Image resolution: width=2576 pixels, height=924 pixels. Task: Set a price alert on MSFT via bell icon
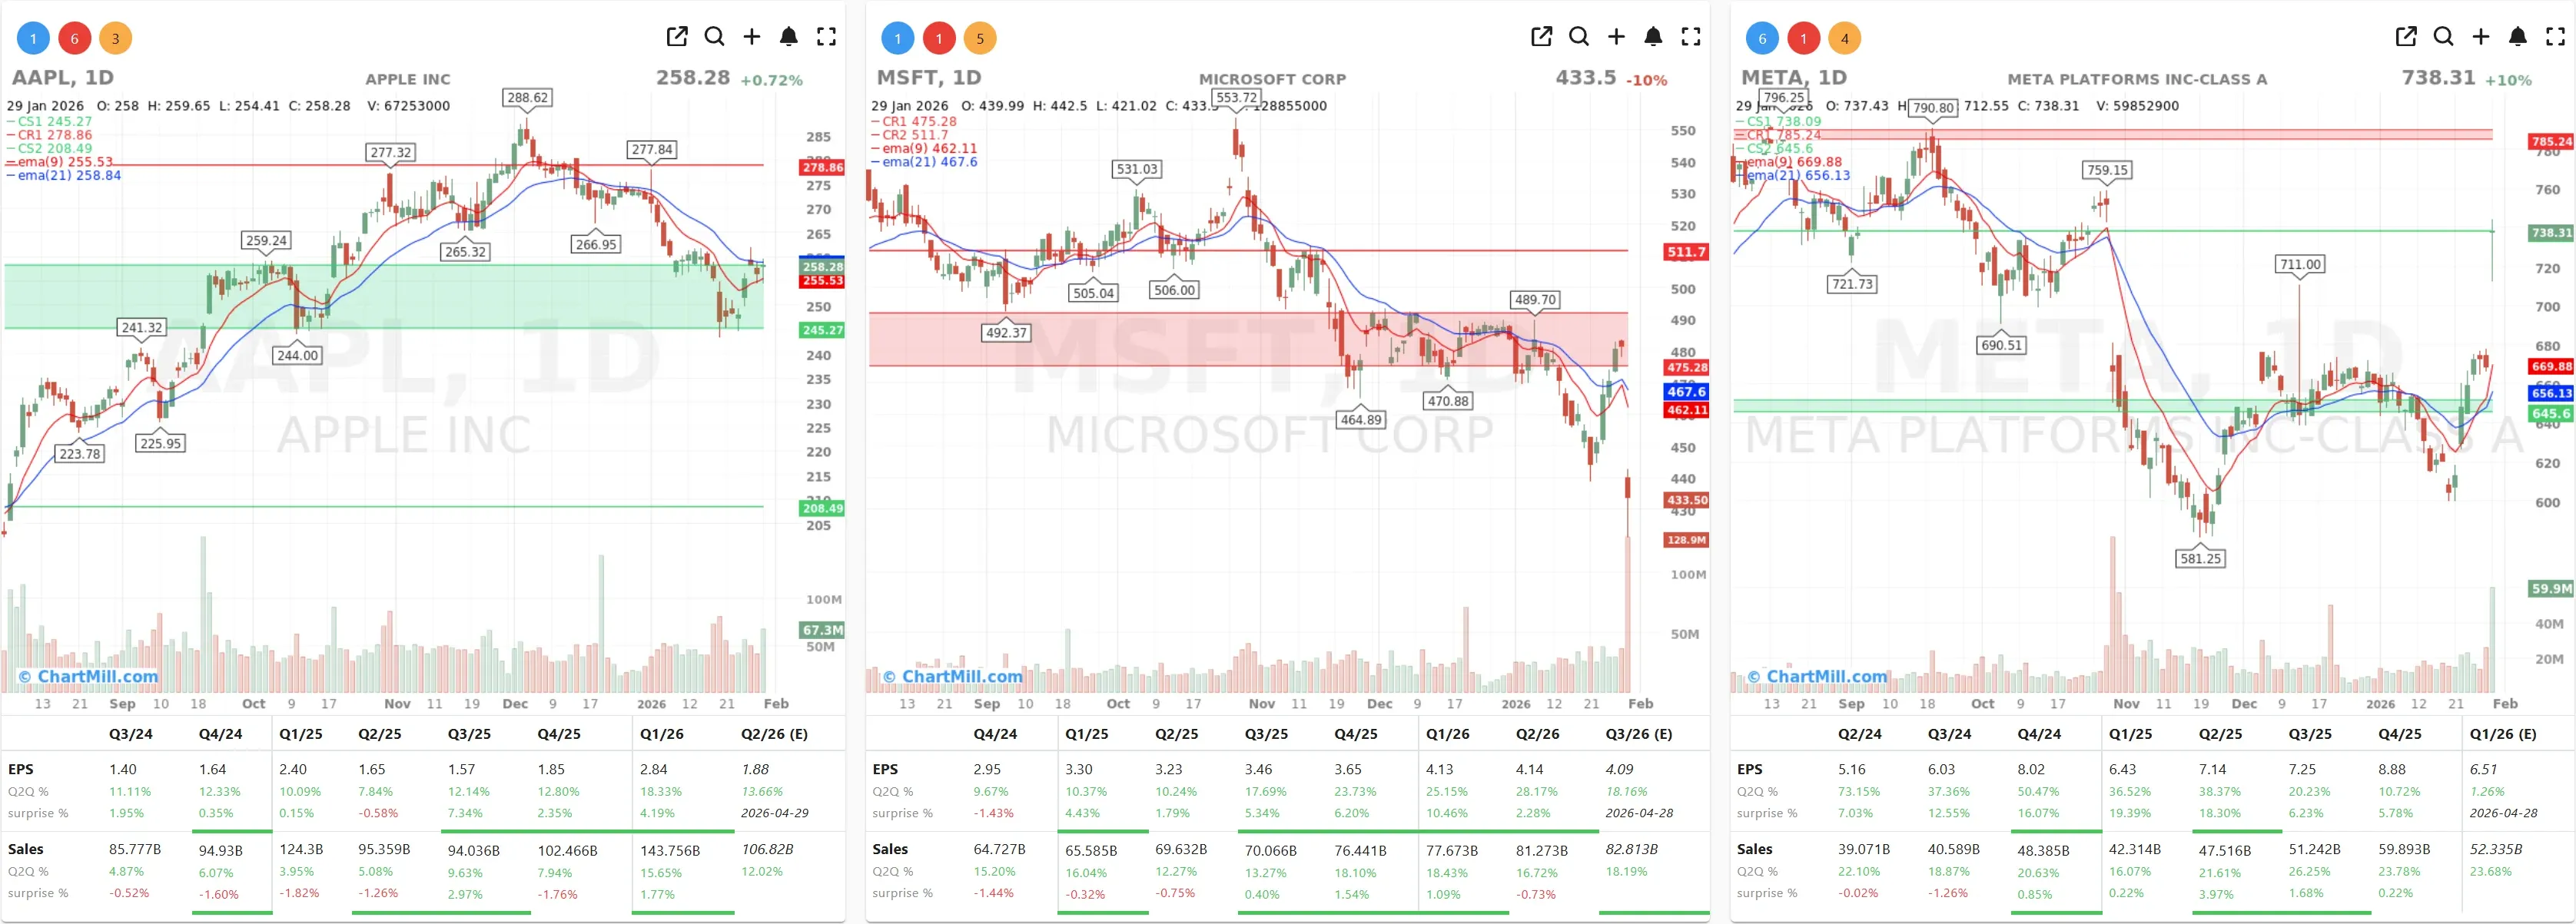coord(1653,37)
